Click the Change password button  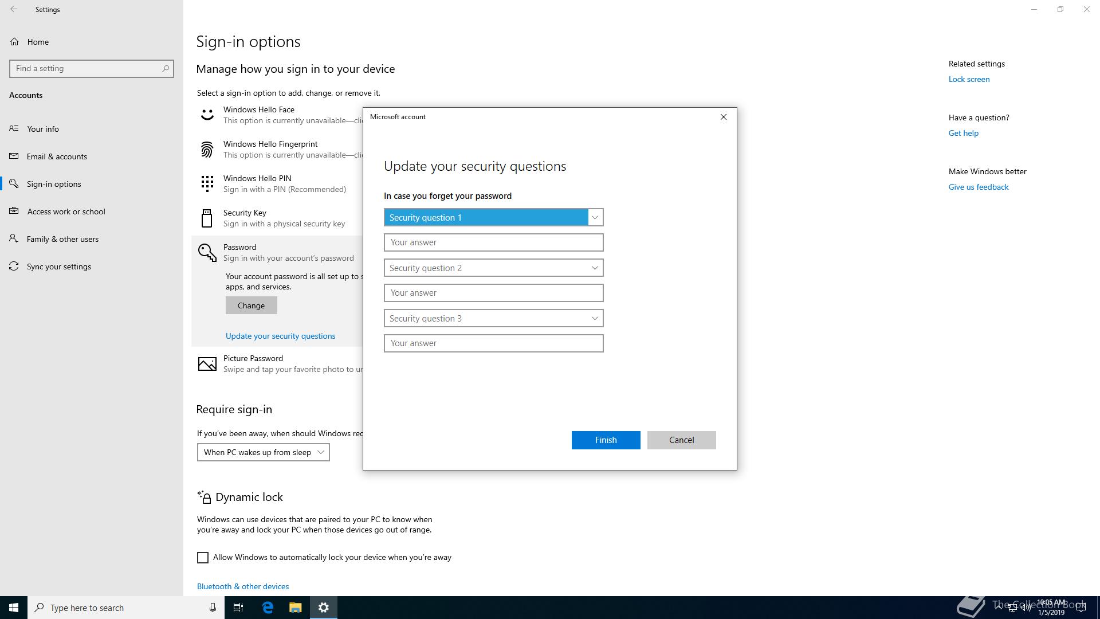(x=251, y=305)
